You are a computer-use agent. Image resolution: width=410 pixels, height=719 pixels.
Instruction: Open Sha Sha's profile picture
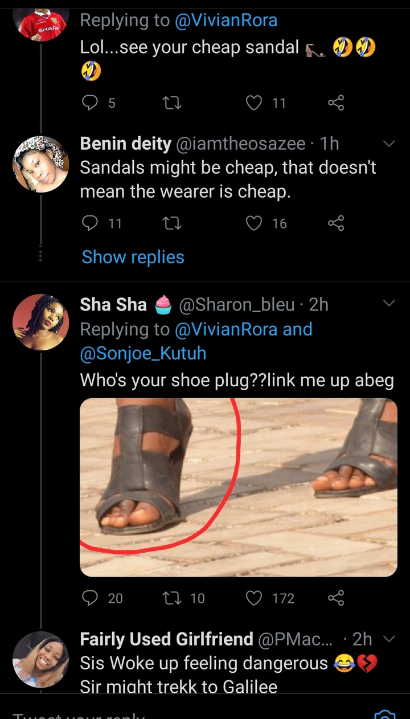tap(40, 321)
